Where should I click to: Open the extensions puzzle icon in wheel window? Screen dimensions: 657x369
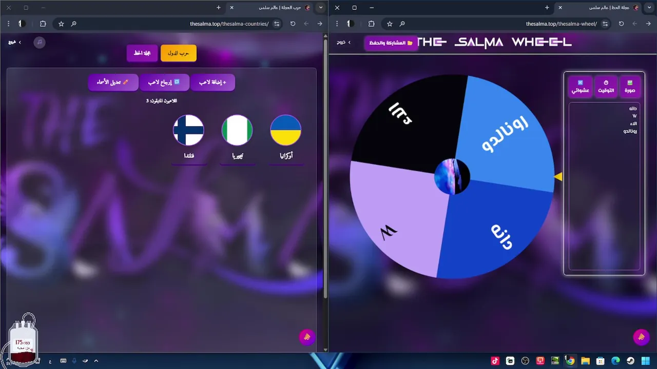371,24
